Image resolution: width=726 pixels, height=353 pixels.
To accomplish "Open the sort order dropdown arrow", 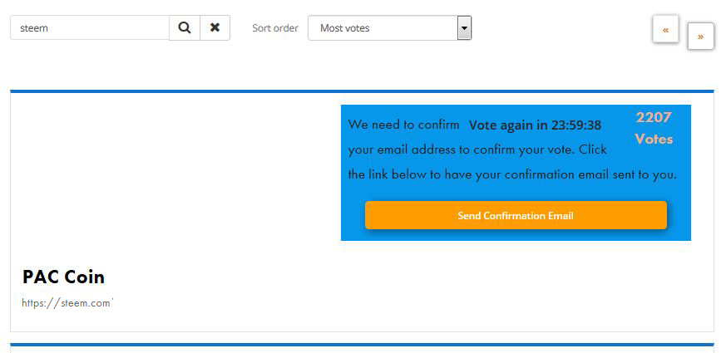I will pos(464,27).
